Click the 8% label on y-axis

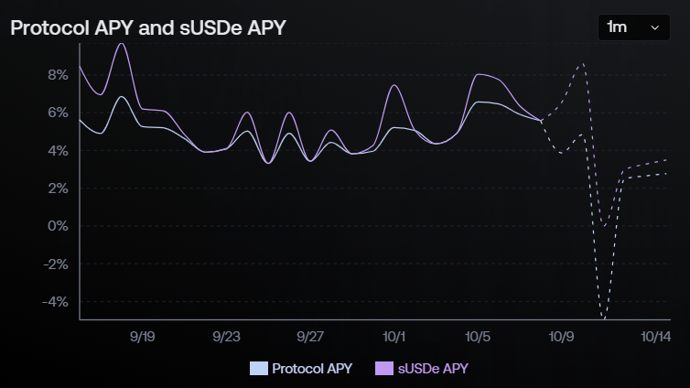[x=58, y=75]
